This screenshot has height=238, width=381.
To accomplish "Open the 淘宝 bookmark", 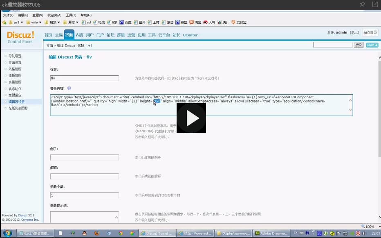I will 195,22.
